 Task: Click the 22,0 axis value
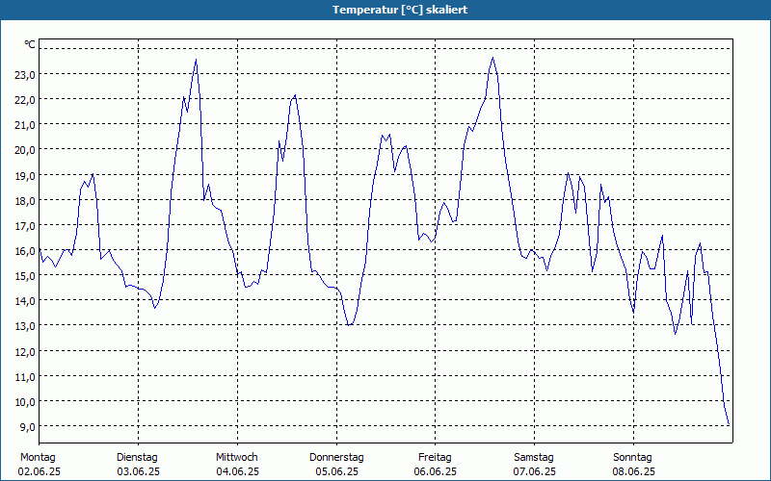click(25, 100)
